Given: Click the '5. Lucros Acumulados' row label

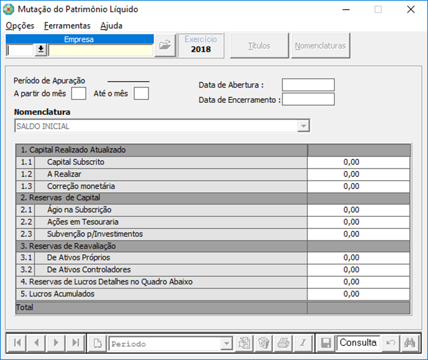Looking at the screenshot, I should pos(57,294).
